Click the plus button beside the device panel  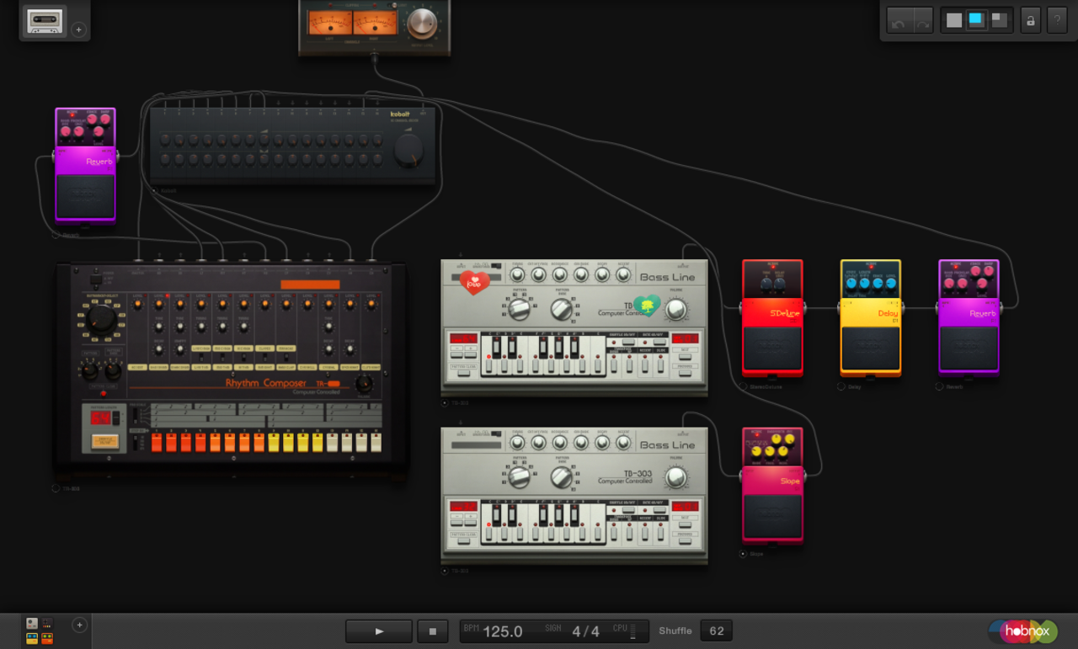[x=79, y=625]
